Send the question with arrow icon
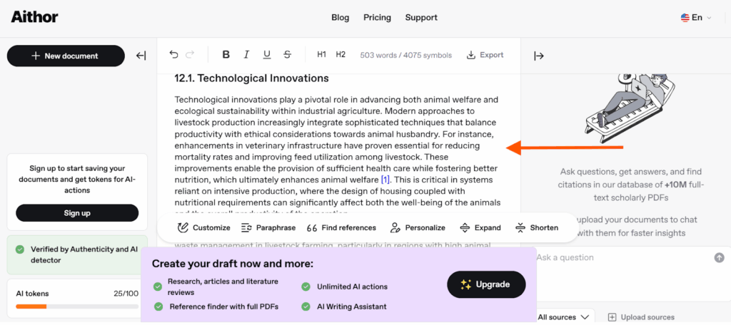The height and width of the screenshot is (325, 731). pyautogui.click(x=719, y=257)
